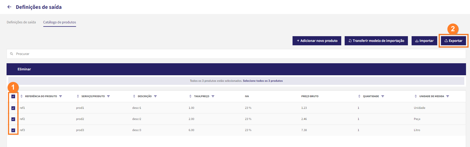Click Transferir modelo de importação button
This screenshot has height=147, width=470.
click(x=376, y=41)
